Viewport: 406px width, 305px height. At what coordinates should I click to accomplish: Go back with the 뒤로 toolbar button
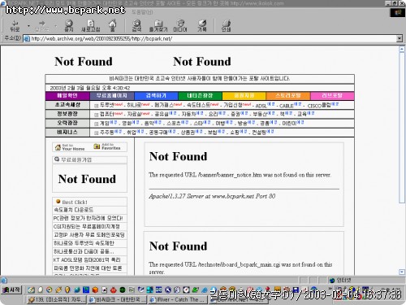(x=15, y=26)
